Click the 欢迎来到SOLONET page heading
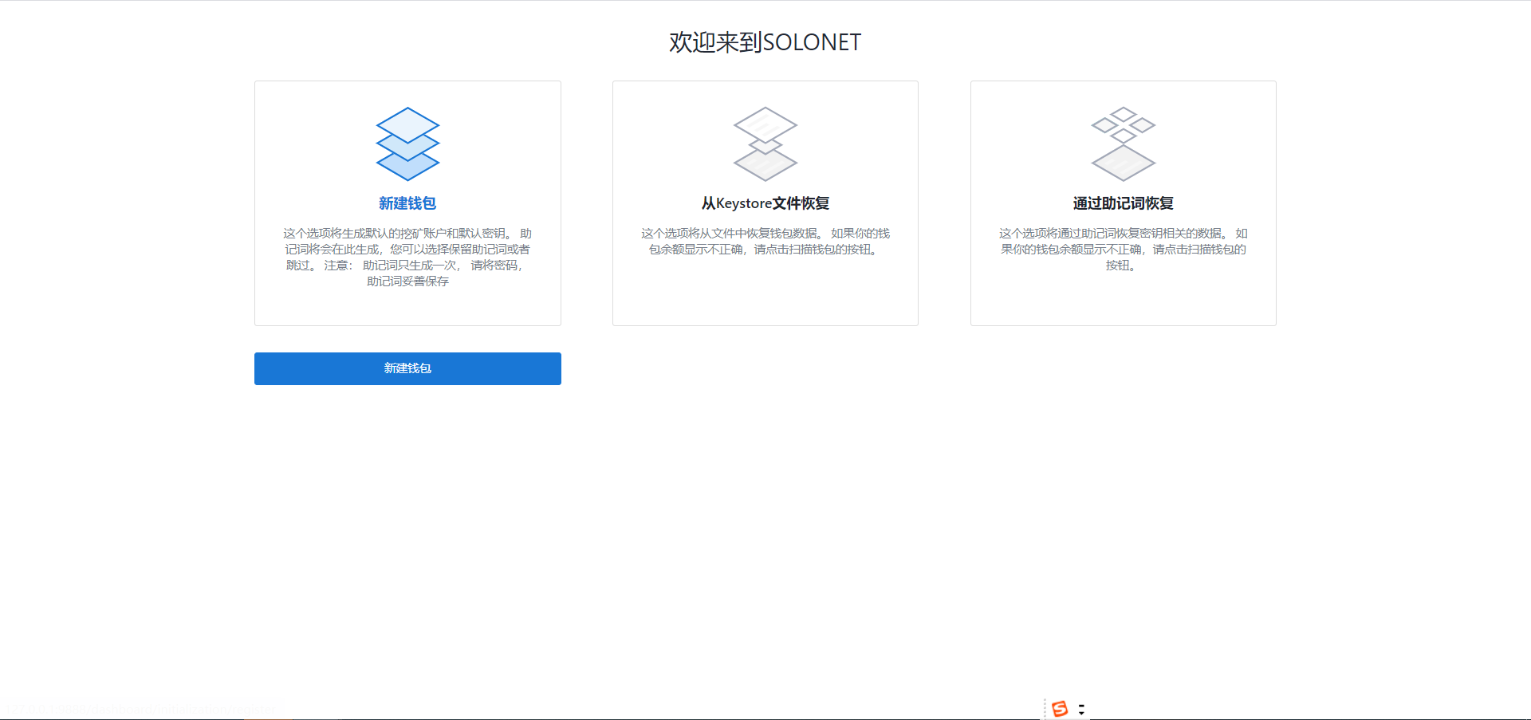The width and height of the screenshot is (1531, 720). tap(765, 41)
